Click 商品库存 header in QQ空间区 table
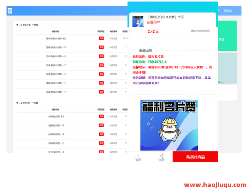Image resolution: width=248 pixels, height=190 pixels. coord(114,109)
